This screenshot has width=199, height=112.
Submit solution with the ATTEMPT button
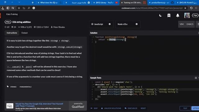(x=195, y=108)
